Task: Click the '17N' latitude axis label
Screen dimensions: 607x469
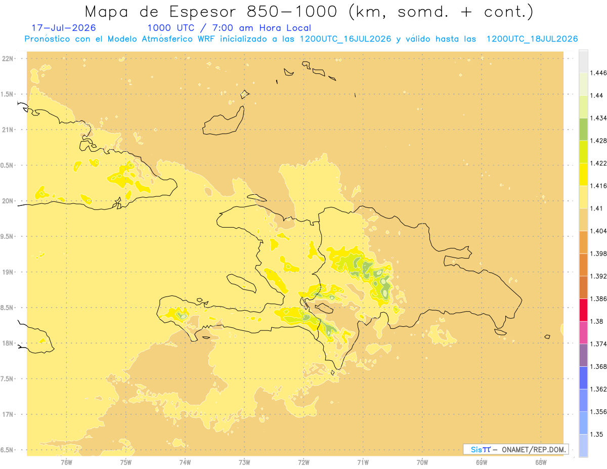Action: [8, 414]
